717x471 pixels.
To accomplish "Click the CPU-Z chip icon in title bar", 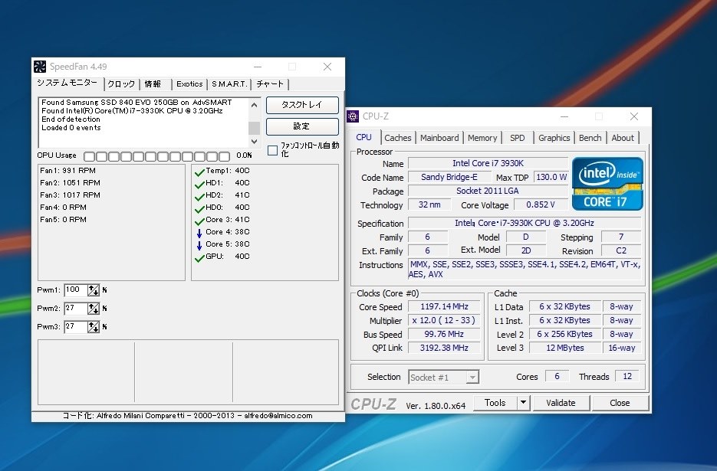I will (x=353, y=116).
